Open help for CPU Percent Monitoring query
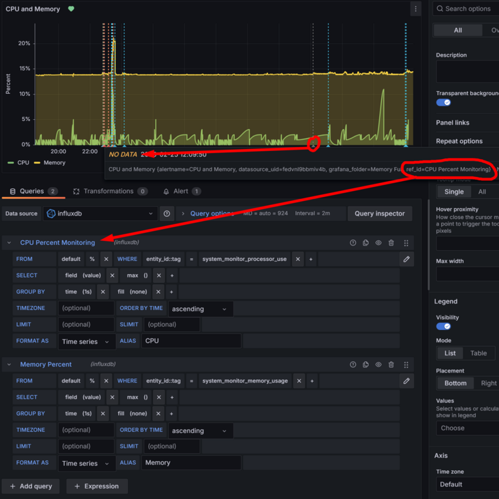 (x=353, y=243)
